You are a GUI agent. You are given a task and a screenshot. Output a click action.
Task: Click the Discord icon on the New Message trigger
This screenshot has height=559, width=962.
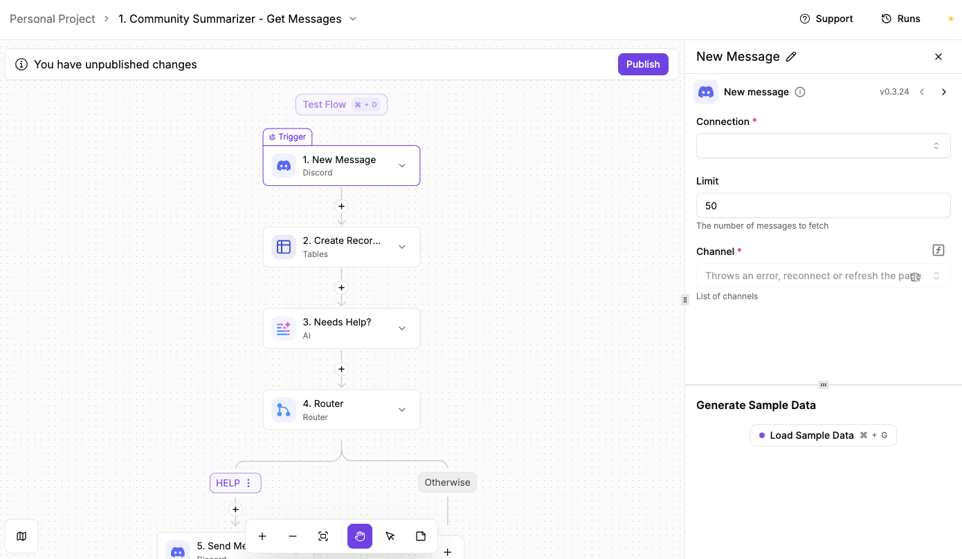tap(283, 165)
